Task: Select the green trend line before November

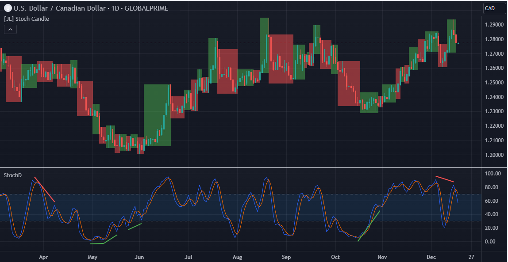Action: pos(369,226)
